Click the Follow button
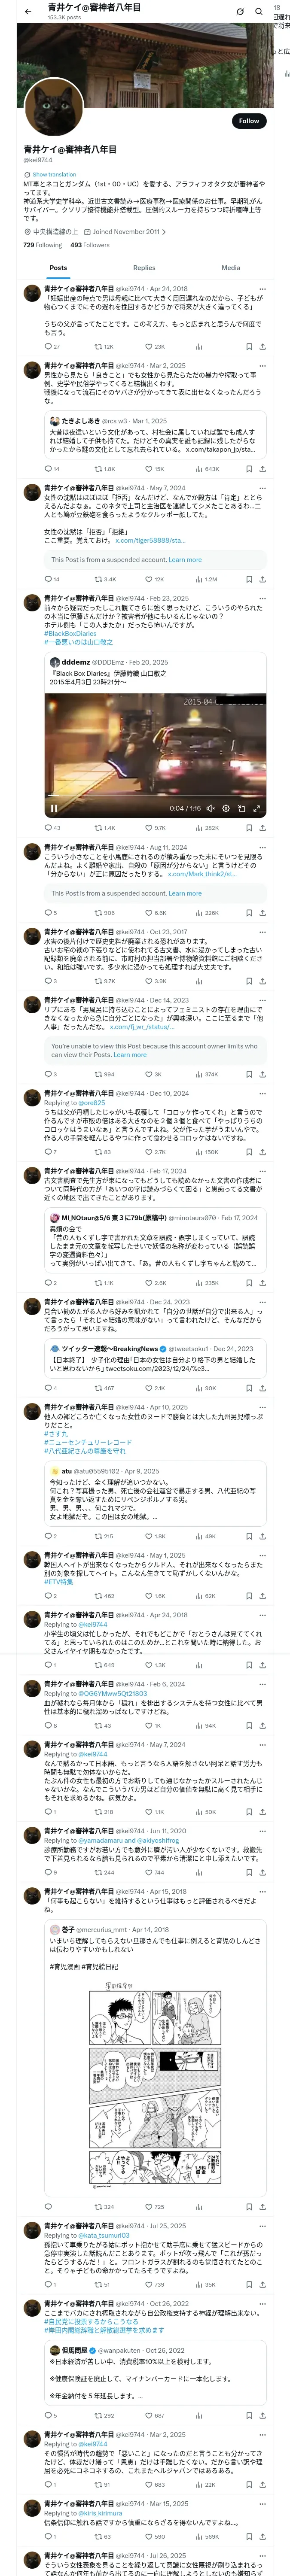This screenshot has height=2576, width=290. [x=248, y=120]
